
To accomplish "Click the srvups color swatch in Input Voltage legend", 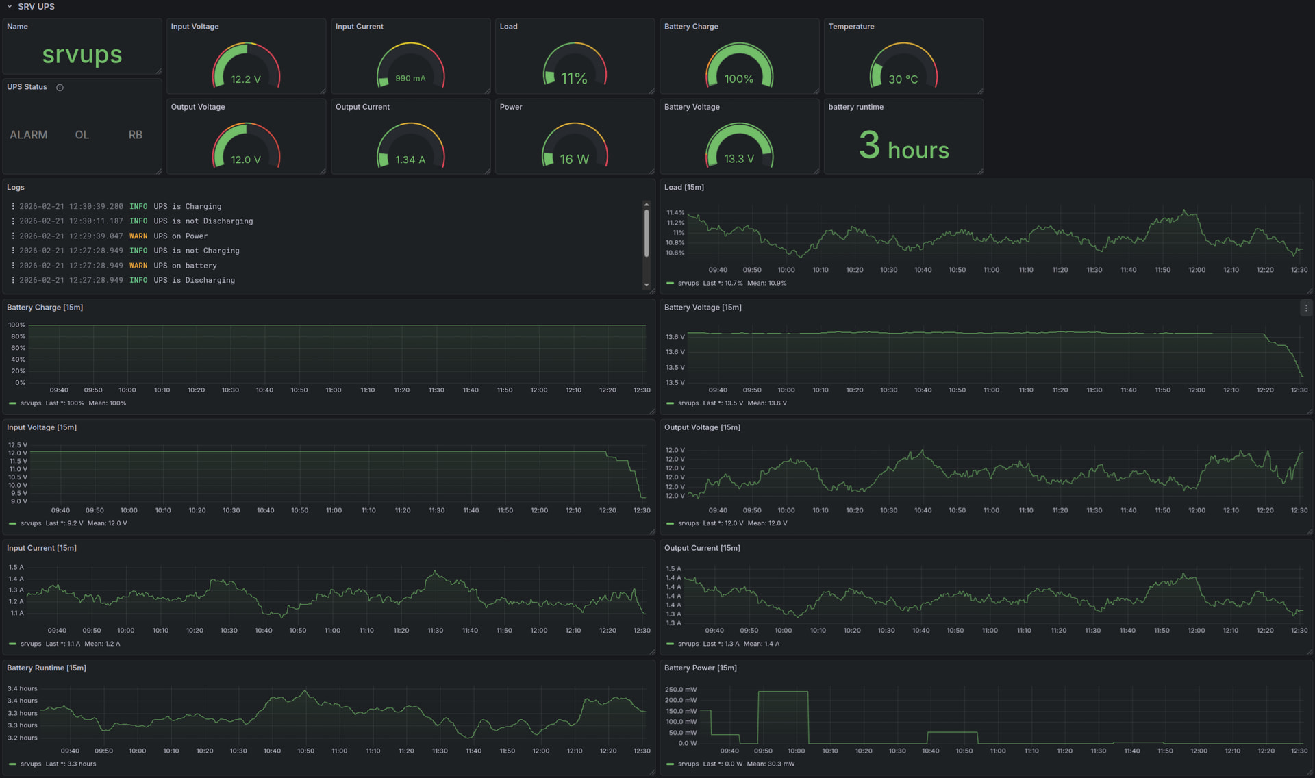I will click(x=12, y=524).
